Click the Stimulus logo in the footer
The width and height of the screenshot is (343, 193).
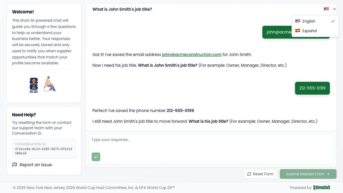321,187
